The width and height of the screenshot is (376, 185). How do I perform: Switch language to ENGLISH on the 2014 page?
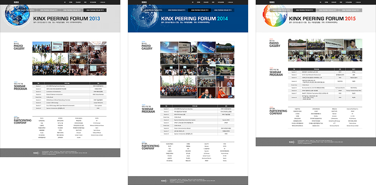coord(230,2)
